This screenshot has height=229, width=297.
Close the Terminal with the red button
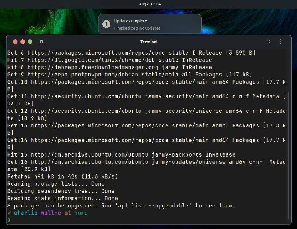point(15,42)
